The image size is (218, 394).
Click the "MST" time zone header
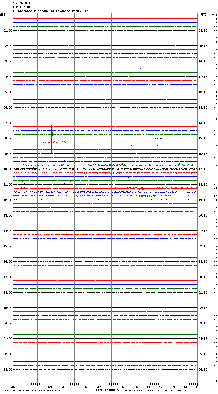click(x=3, y=15)
